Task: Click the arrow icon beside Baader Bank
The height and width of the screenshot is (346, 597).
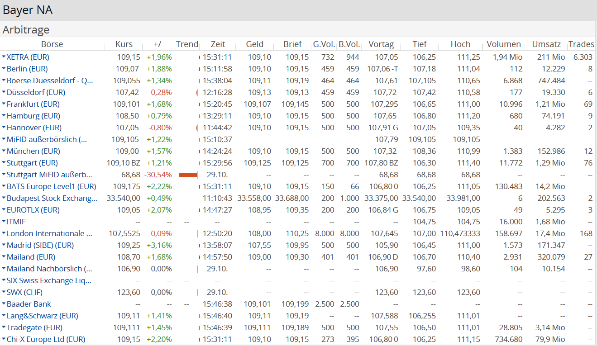Action: (4, 304)
